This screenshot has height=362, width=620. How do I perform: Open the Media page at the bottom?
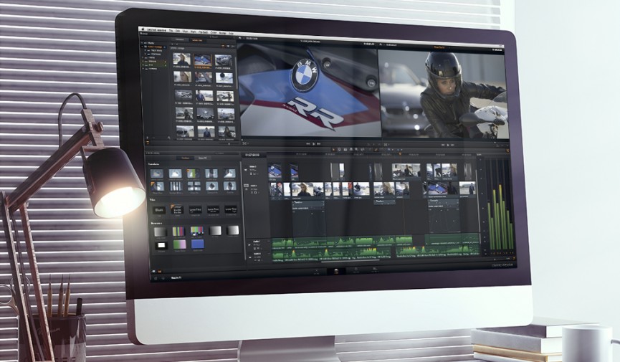click(316, 272)
